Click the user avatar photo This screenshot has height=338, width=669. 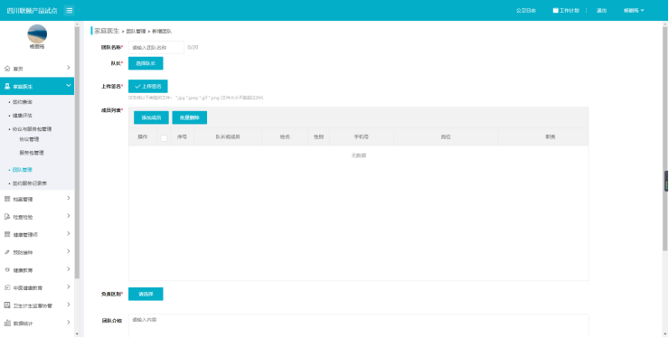(x=37, y=33)
